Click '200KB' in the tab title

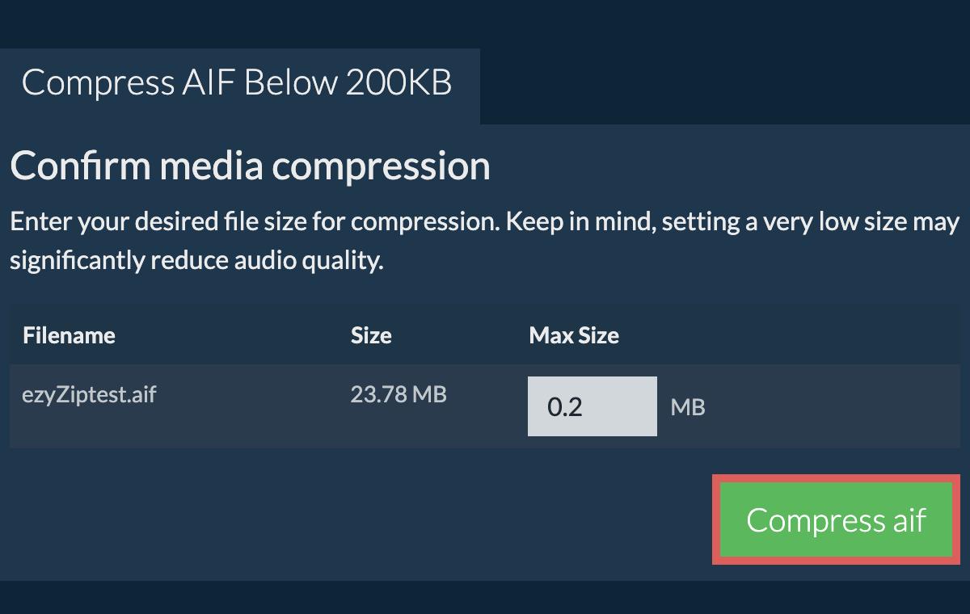click(x=399, y=83)
